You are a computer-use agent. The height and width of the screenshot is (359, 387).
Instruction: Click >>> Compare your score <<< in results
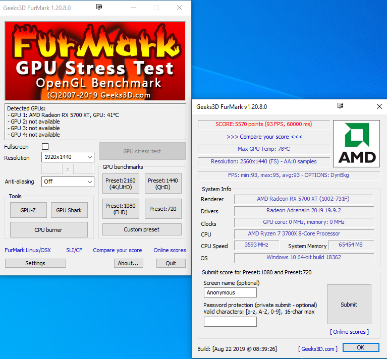[x=264, y=137]
